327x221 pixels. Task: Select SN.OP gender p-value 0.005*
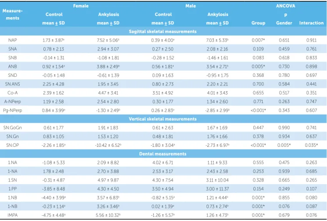pos(284,145)
